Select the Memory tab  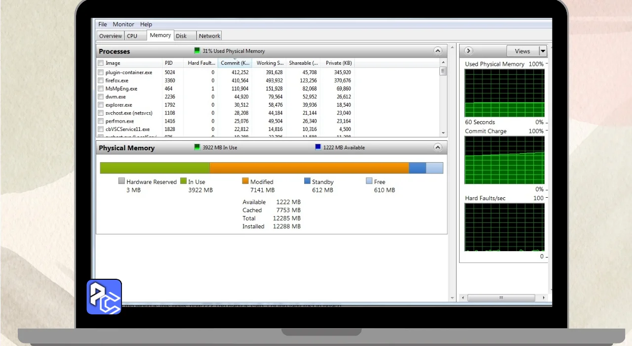coord(160,36)
